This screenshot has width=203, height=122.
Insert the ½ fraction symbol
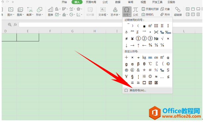tap(156, 45)
